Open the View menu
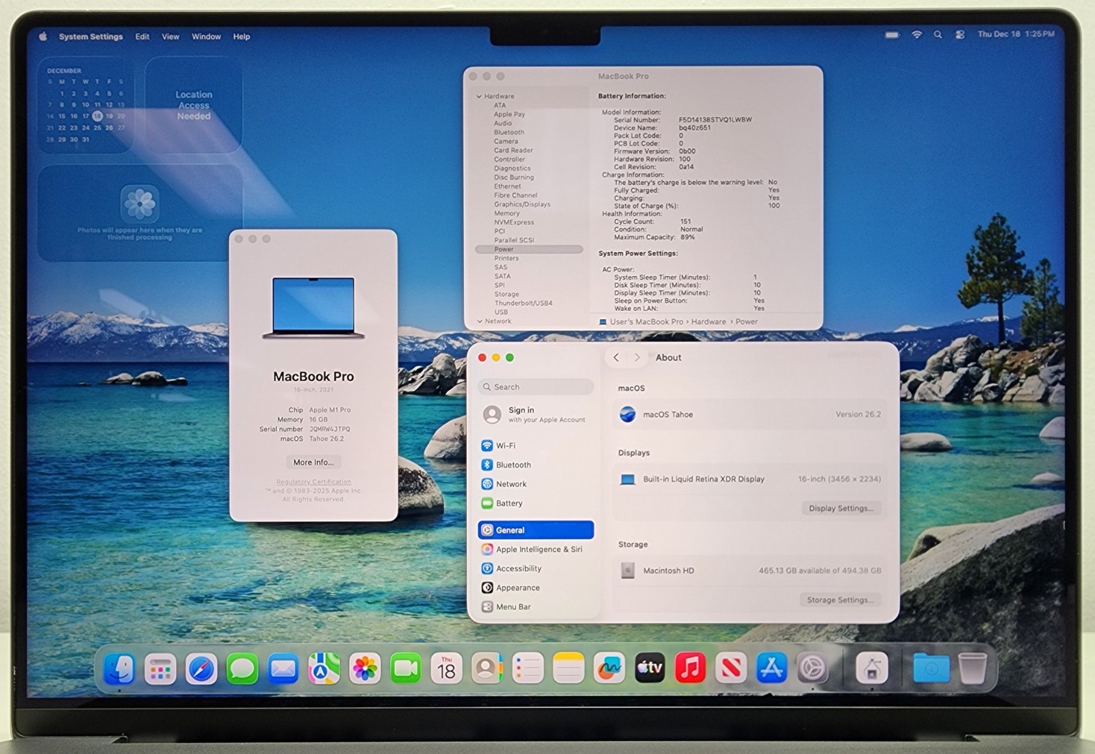Viewport: 1095px width, 754px height. 170,36
